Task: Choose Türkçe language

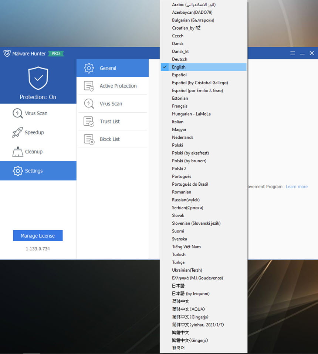Action: pos(204,262)
